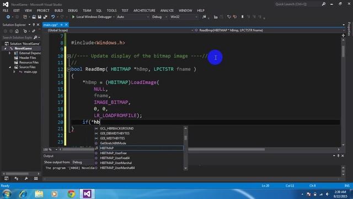Pin the Solution Explorer panel
Image resolution: width=353 pixels, height=199 pixels.
34,24
